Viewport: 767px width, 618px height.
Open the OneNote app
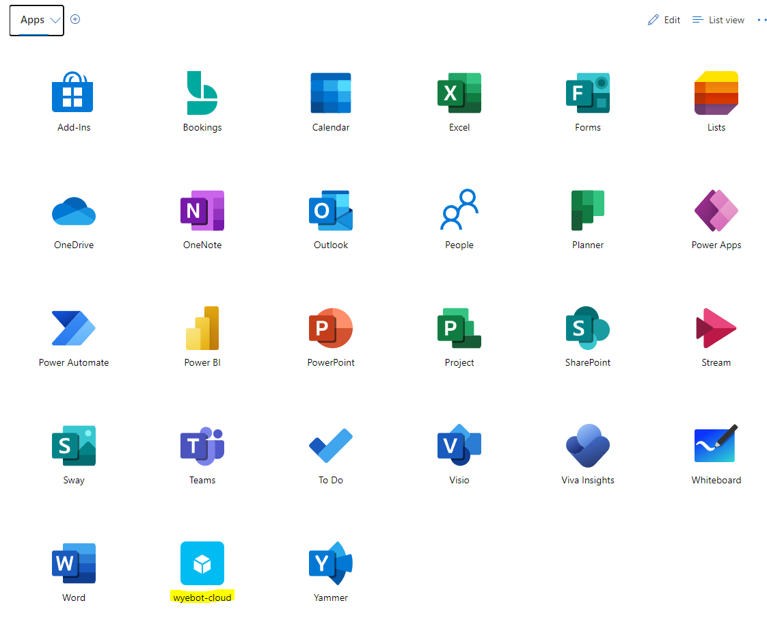pos(202,211)
